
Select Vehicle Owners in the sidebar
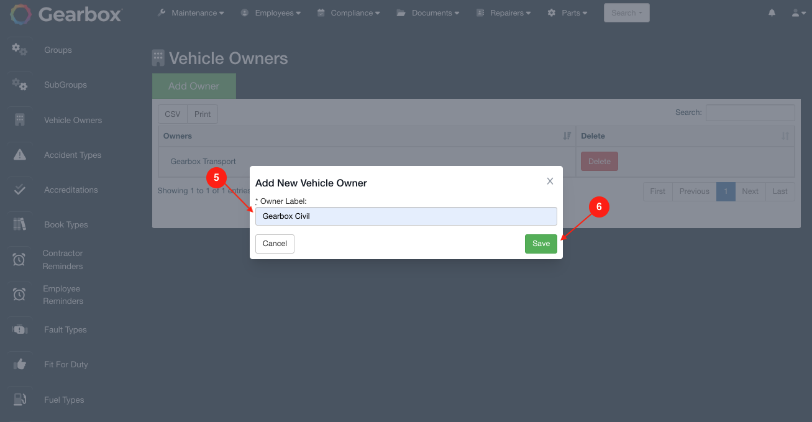(73, 120)
